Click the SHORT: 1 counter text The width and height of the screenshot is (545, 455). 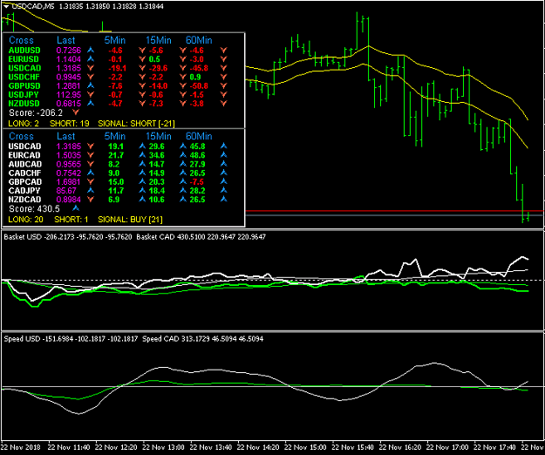click(72, 220)
